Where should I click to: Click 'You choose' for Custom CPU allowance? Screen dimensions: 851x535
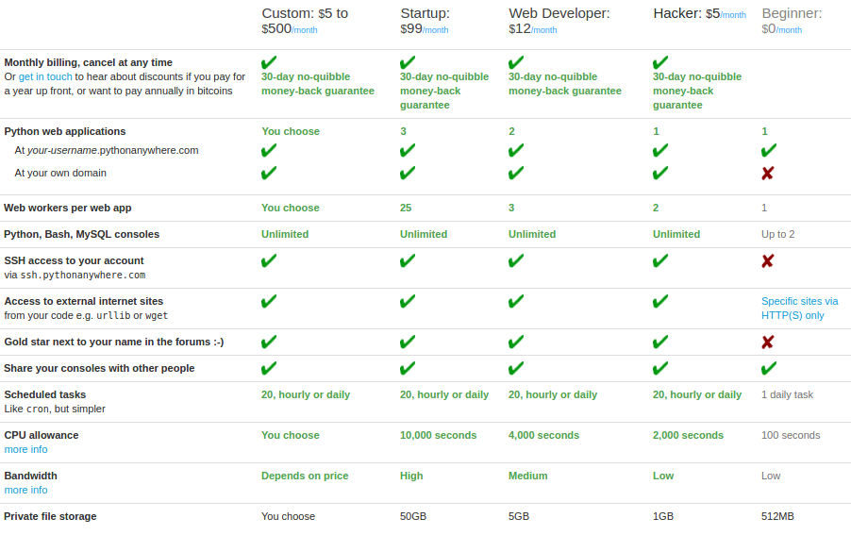[291, 435]
